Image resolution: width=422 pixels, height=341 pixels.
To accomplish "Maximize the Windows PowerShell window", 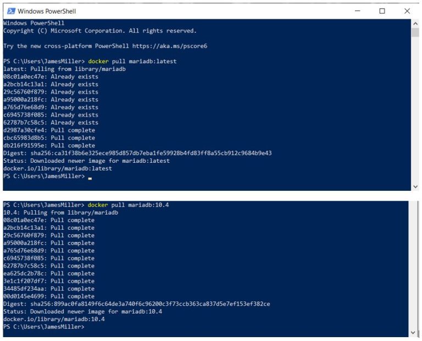I will click(382, 11).
